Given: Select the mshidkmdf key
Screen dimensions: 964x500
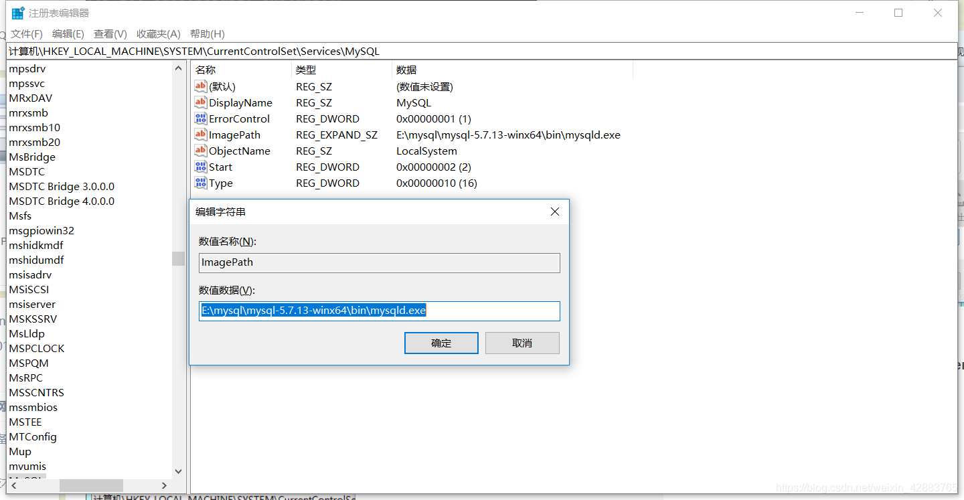Looking at the screenshot, I should pos(36,245).
